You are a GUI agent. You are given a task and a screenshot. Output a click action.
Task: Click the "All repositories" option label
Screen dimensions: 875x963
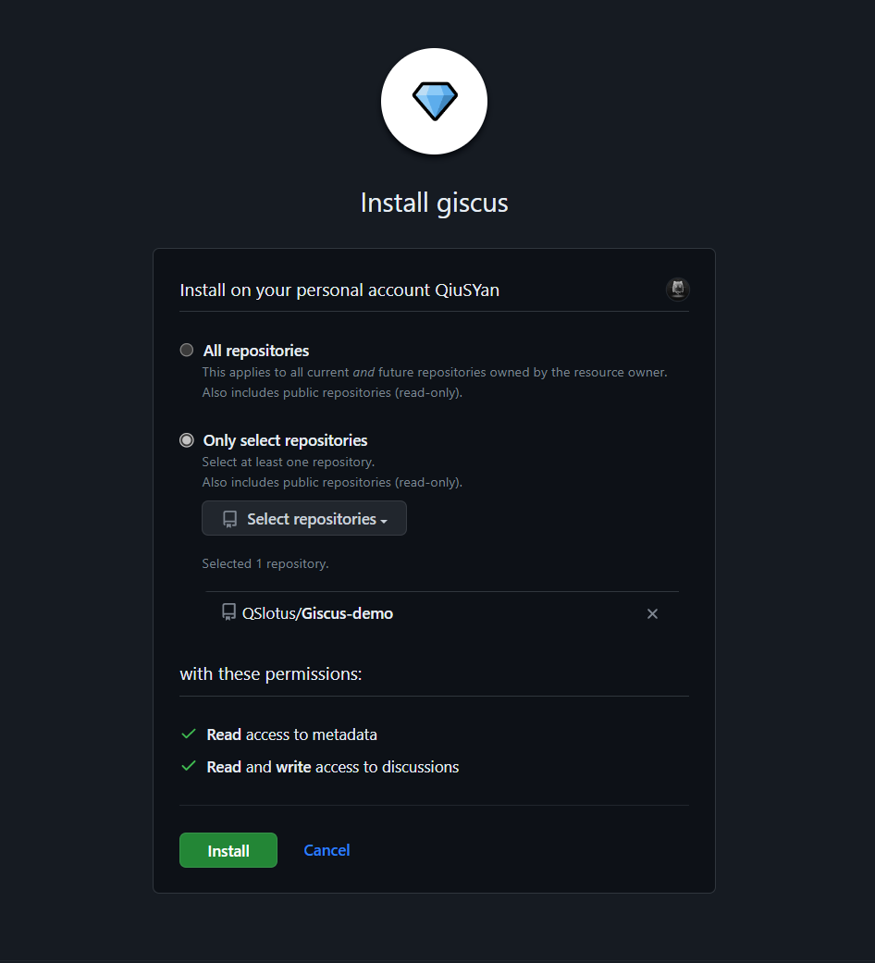pyautogui.click(x=256, y=351)
